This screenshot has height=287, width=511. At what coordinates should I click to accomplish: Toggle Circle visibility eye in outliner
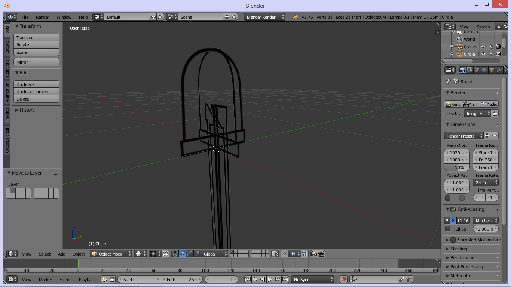(x=483, y=54)
